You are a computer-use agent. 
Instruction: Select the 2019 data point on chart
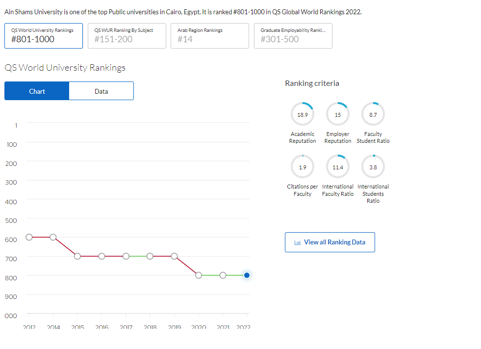coord(174,256)
